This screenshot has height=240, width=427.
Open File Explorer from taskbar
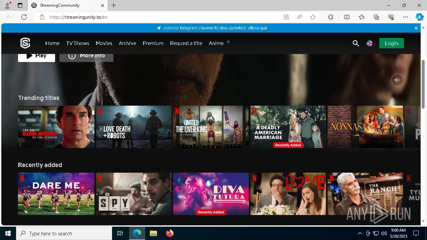pos(153,233)
